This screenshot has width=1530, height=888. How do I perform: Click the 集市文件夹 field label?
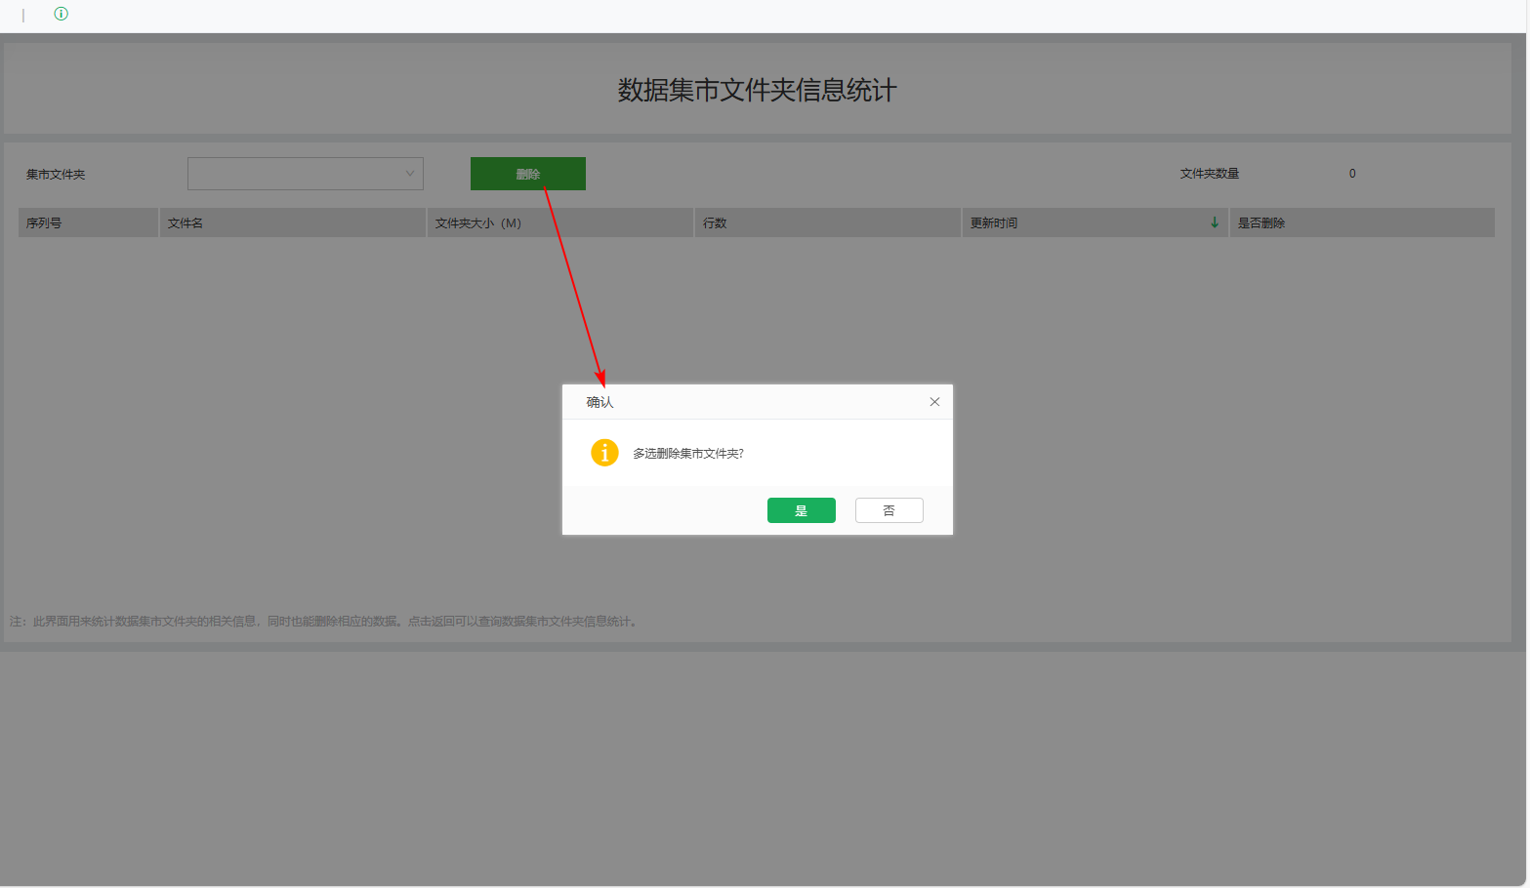pos(56,175)
